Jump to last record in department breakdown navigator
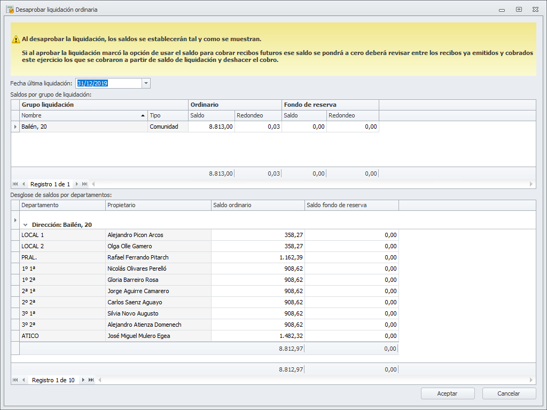The width and height of the screenshot is (547, 410). pos(91,380)
